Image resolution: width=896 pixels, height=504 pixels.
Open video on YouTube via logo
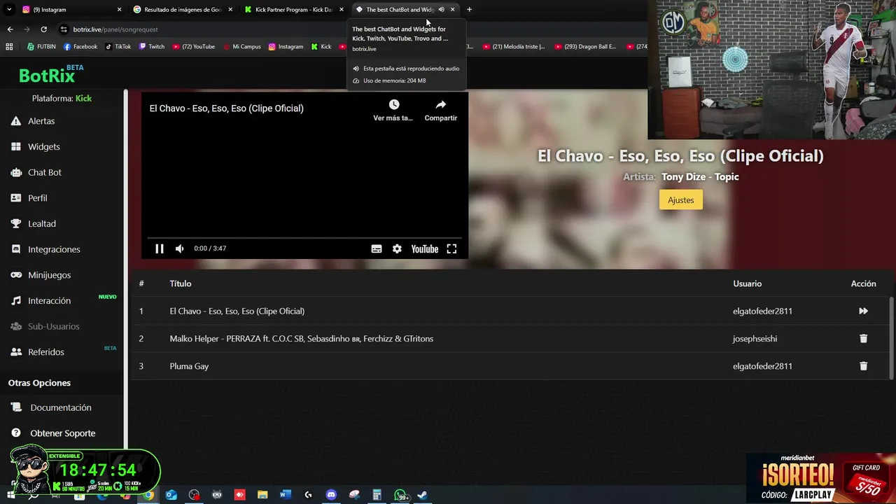[x=424, y=248]
